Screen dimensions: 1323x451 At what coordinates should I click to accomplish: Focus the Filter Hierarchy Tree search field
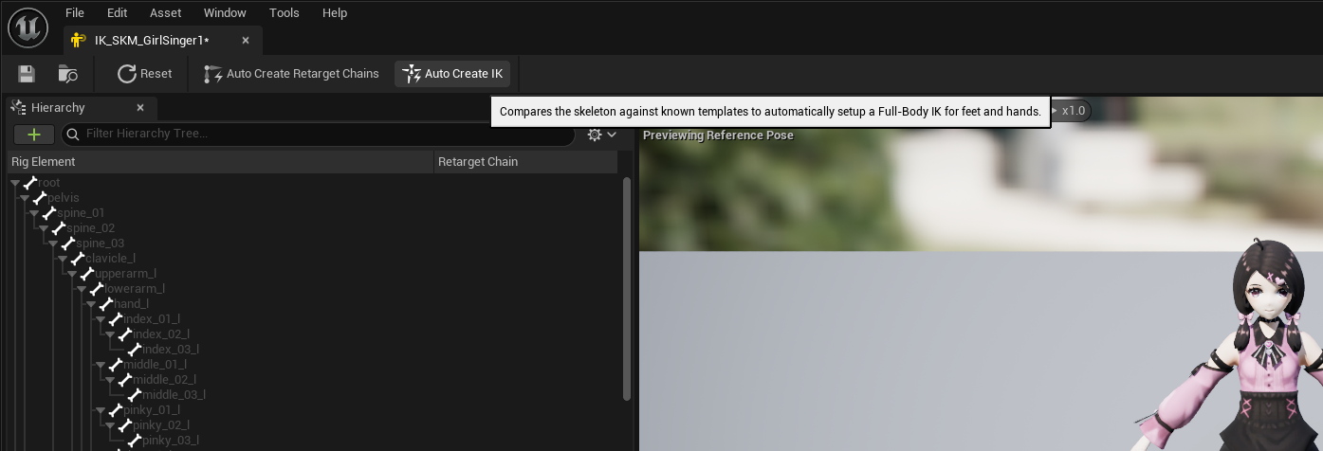[322, 135]
